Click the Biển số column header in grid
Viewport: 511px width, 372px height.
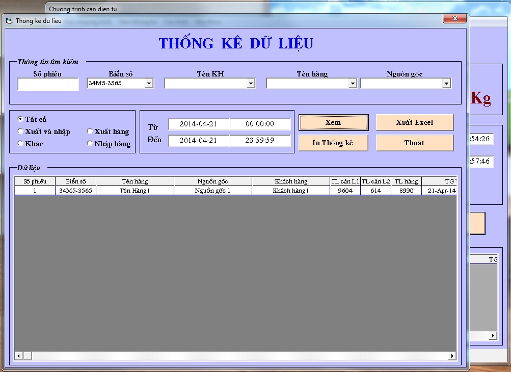point(75,181)
